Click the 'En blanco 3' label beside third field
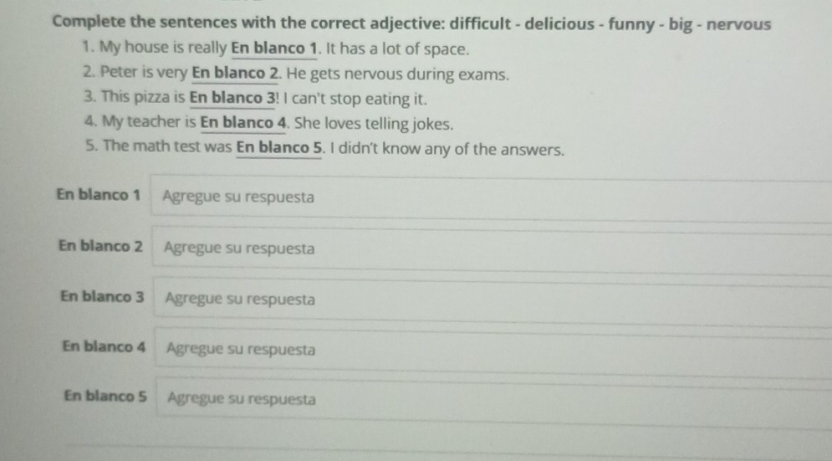Image resolution: width=832 pixels, height=461 pixels. pos(102,296)
